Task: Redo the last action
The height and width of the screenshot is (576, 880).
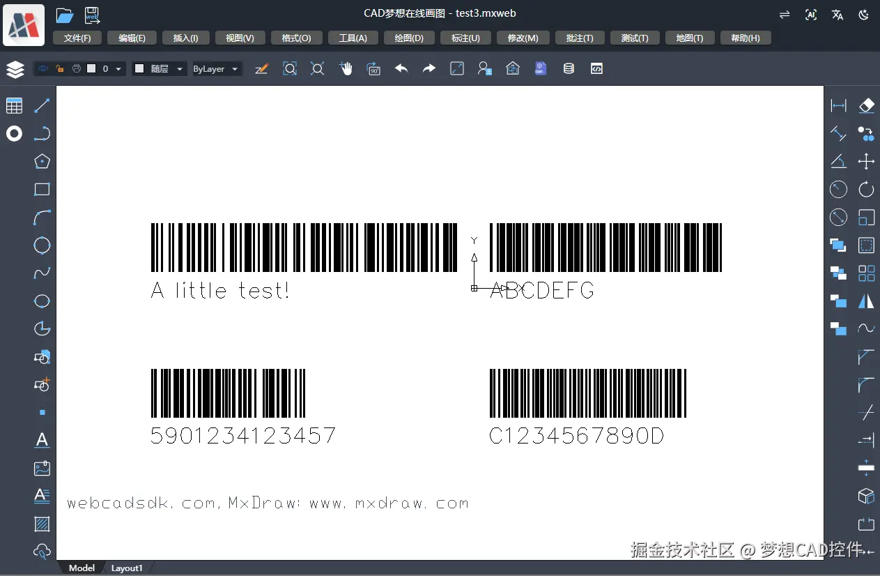Action: [429, 69]
